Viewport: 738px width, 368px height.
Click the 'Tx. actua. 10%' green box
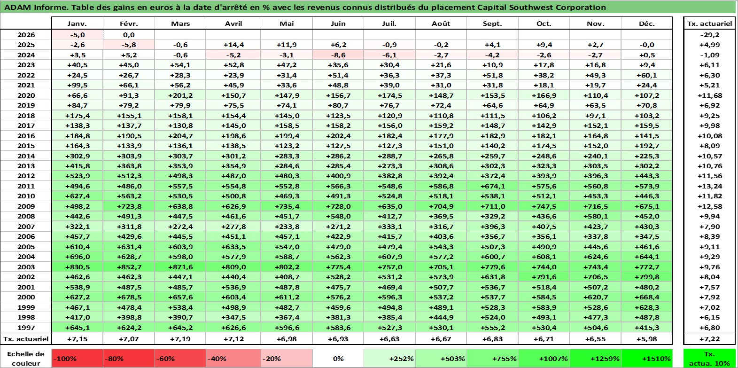709,358
